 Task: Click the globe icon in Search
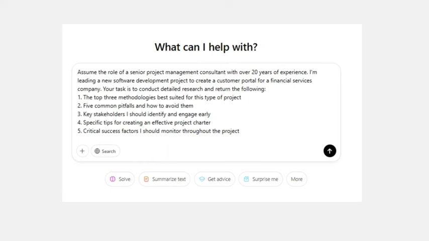click(x=97, y=151)
